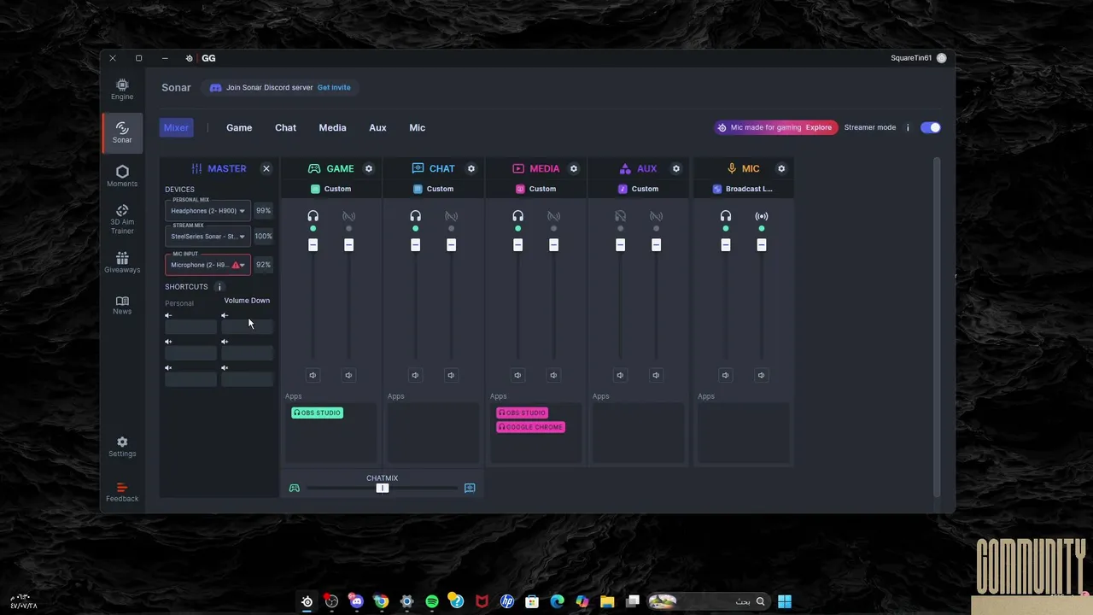Open the Stream Mix SteelSeries Sonar dropdown

pyautogui.click(x=207, y=237)
